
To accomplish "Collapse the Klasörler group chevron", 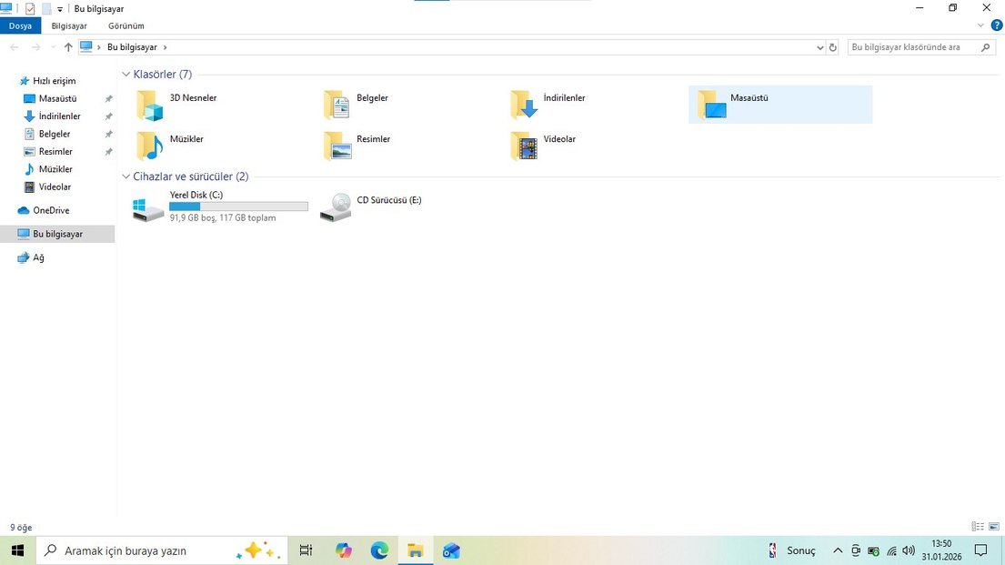I will click(126, 75).
